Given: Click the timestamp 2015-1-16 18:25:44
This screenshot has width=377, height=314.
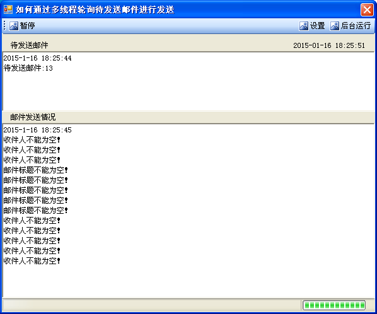Looking at the screenshot, I should [x=37, y=58].
